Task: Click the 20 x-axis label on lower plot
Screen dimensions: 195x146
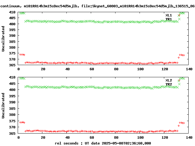Action: click(x=43, y=137)
